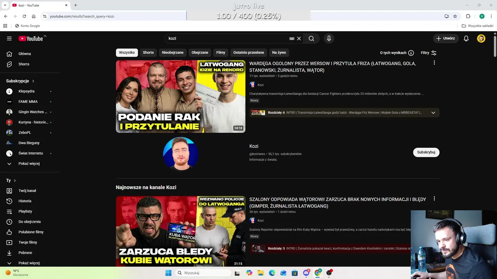
Task: Open SZALONY ODPOWIADA WĄTOROWI video title
Action: coord(337,203)
